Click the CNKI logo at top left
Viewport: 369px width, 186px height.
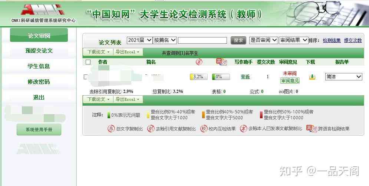[43, 13]
